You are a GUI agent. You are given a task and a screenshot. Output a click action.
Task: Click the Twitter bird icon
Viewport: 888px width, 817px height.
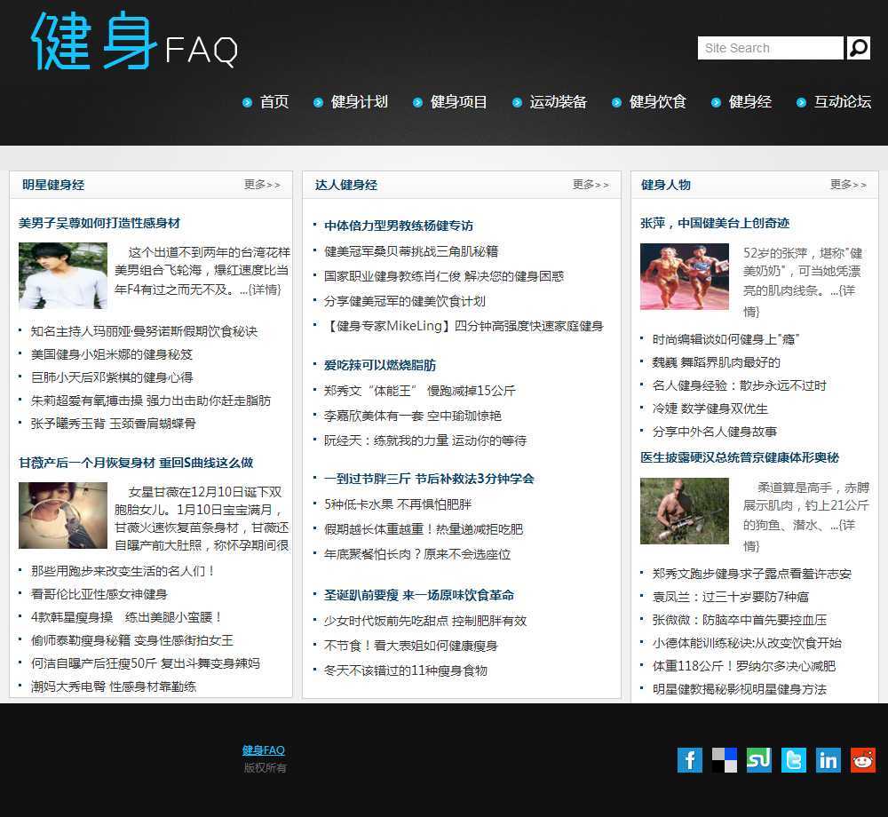(x=793, y=760)
